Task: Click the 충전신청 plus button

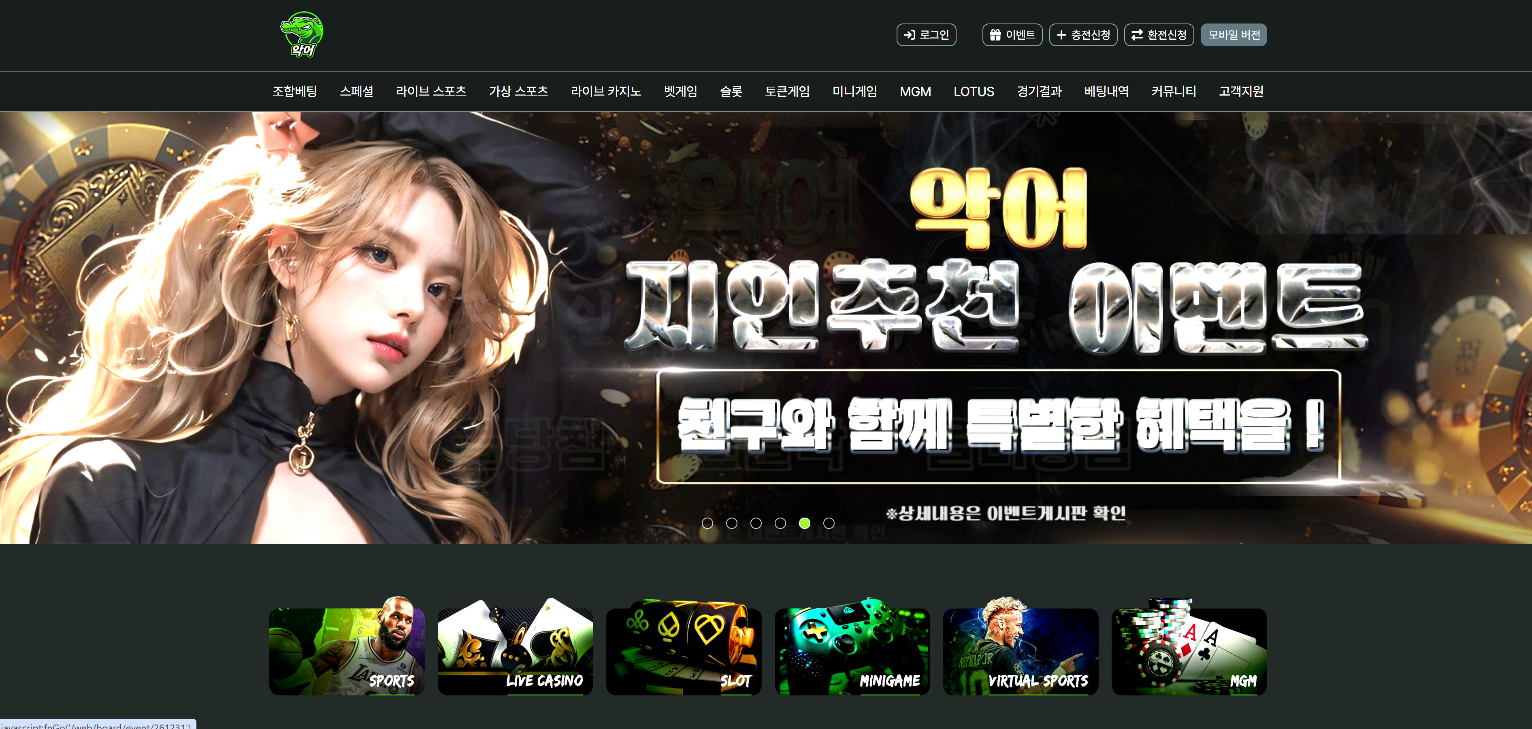Action: [1083, 35]
